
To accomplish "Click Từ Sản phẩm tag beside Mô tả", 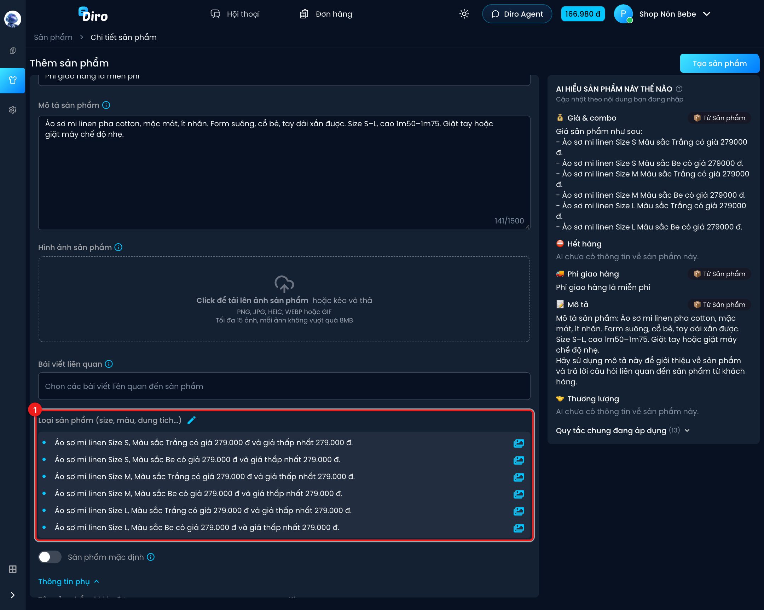I will point(719,304).
